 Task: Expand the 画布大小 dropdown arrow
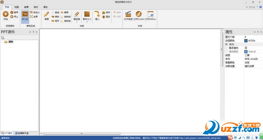coord(87,22)
